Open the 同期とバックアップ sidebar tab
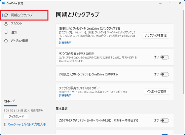 (x=25, y=15)
